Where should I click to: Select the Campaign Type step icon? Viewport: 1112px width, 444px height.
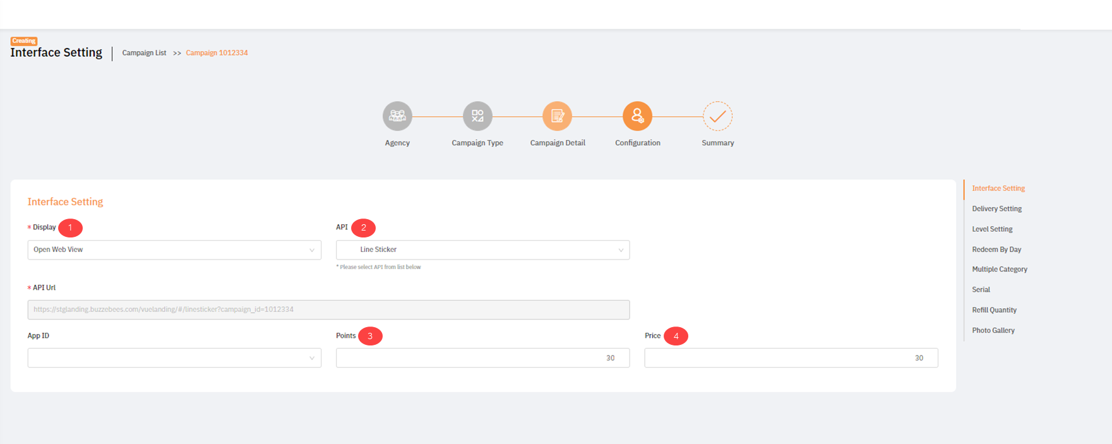click(x=477, y=116)
